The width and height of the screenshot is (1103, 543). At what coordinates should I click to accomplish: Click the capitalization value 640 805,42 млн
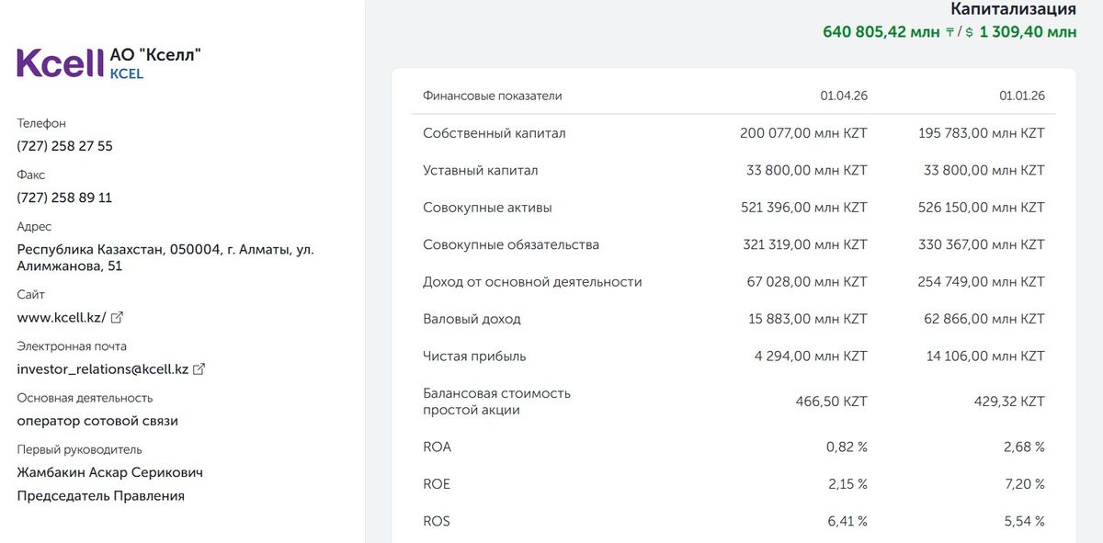click(x=881, y=32)
